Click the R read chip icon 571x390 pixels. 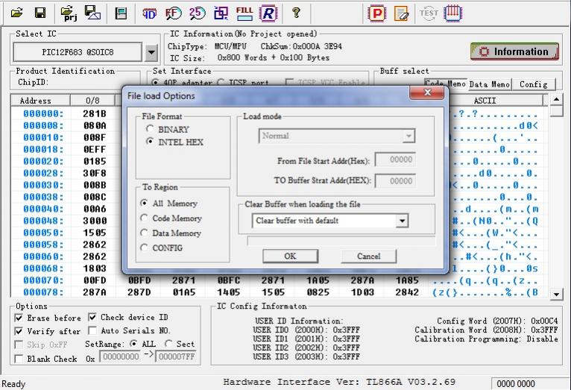point(268,13)
